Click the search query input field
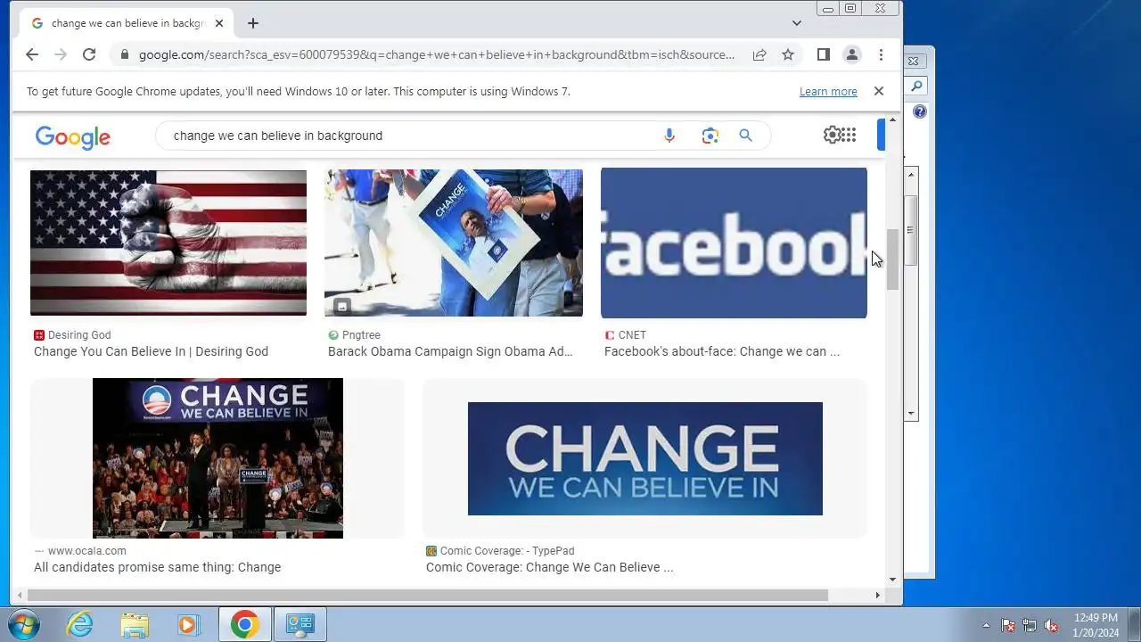Image resolution: width=1141 pixels, height=642 pixels. tap(410, 136)
